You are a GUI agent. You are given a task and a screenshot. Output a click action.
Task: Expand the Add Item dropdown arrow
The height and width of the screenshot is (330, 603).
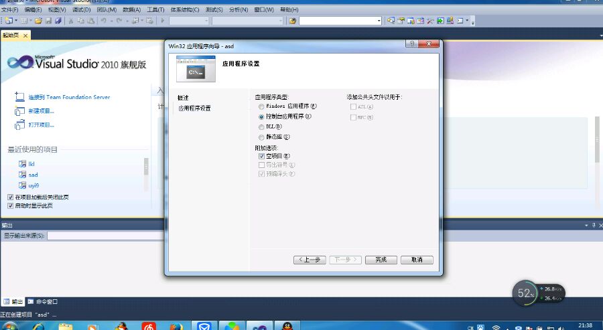click(x=31, y=21)
